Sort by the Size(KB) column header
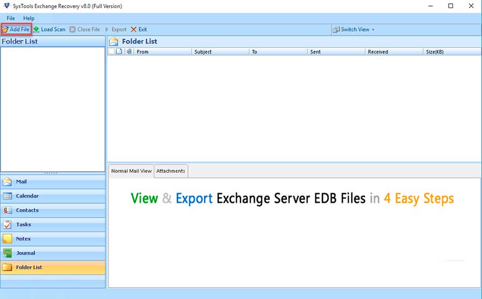This screenshot has width=482, height=299. point(452,52)
